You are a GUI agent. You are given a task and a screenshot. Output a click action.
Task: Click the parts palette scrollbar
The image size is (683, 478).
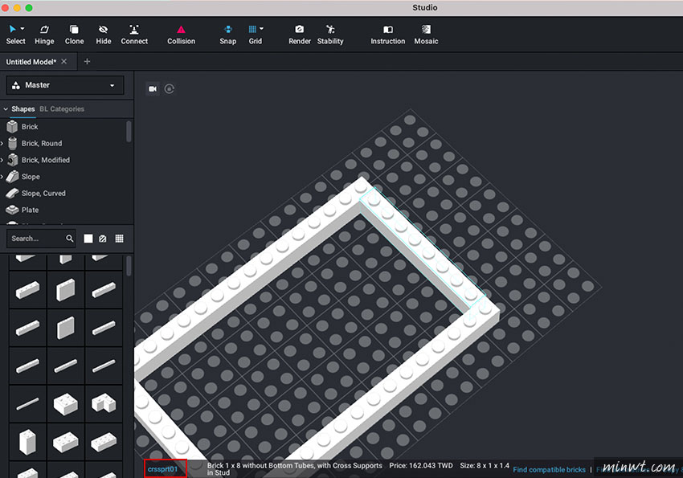coord(129,266)
